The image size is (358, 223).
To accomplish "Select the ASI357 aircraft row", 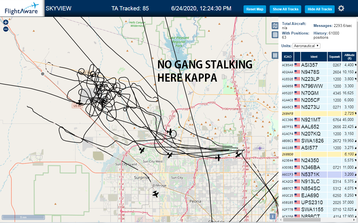I will click(319, 65).
